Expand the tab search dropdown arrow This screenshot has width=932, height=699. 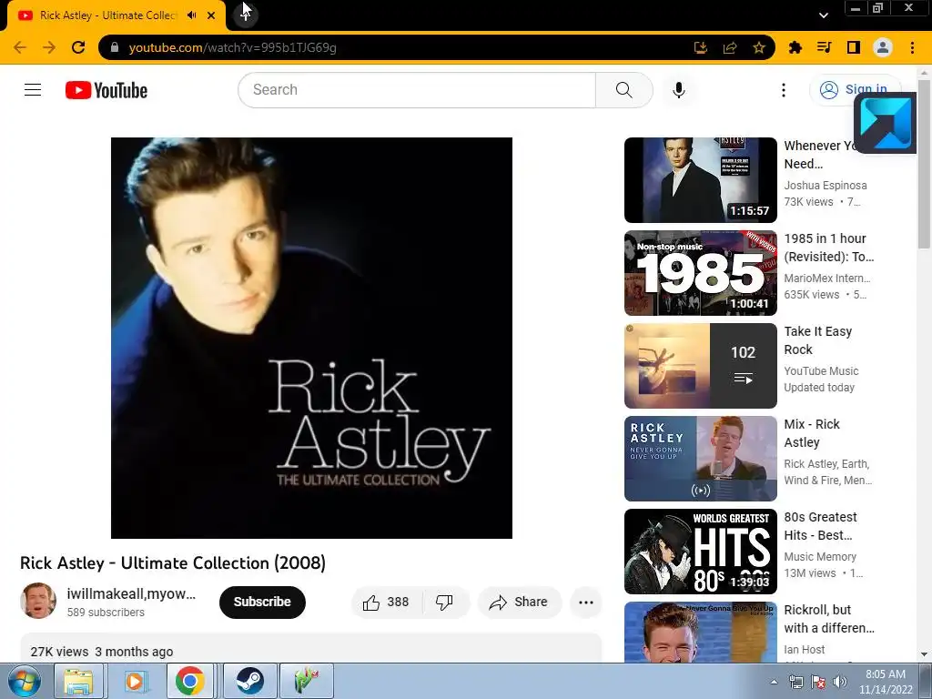823,15
